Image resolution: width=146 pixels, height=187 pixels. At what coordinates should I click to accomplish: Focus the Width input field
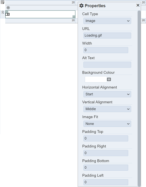[106, 50]
